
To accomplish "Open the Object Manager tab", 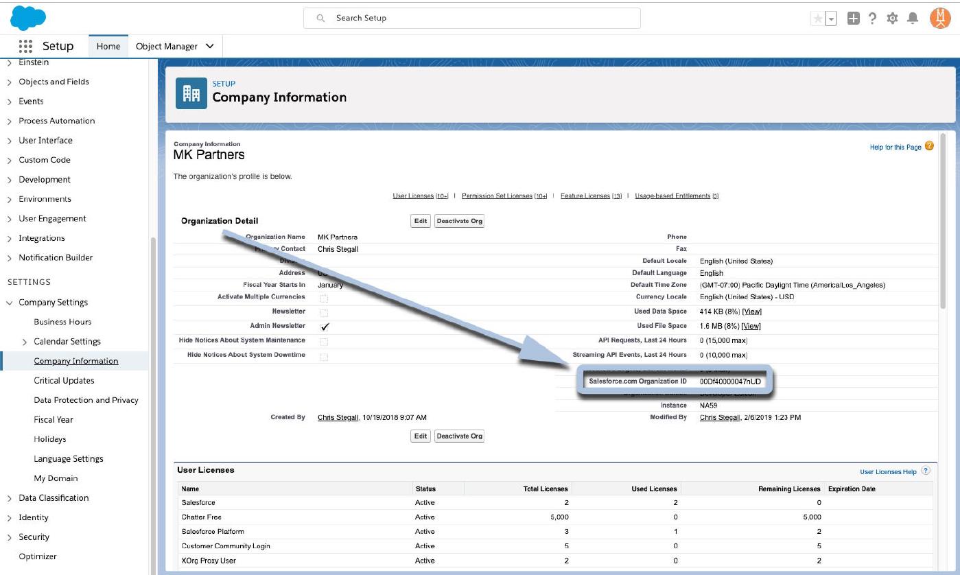I will [x=167, y=47].
